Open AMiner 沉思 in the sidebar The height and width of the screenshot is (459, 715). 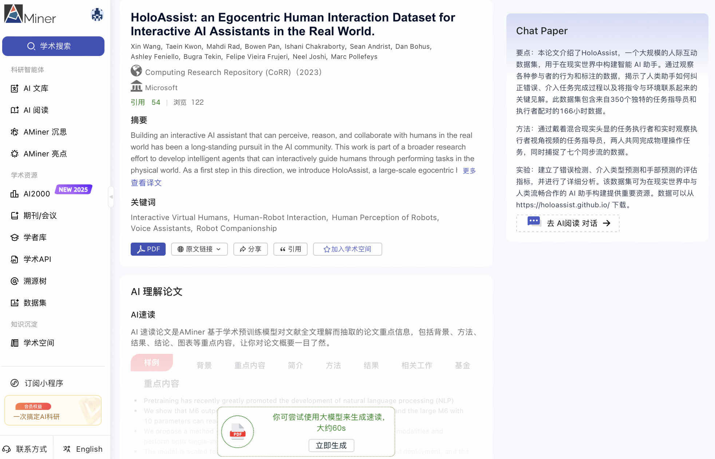tap(45, 132)
